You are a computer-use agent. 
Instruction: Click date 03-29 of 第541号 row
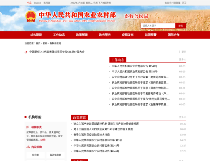(x=182, y=66)
